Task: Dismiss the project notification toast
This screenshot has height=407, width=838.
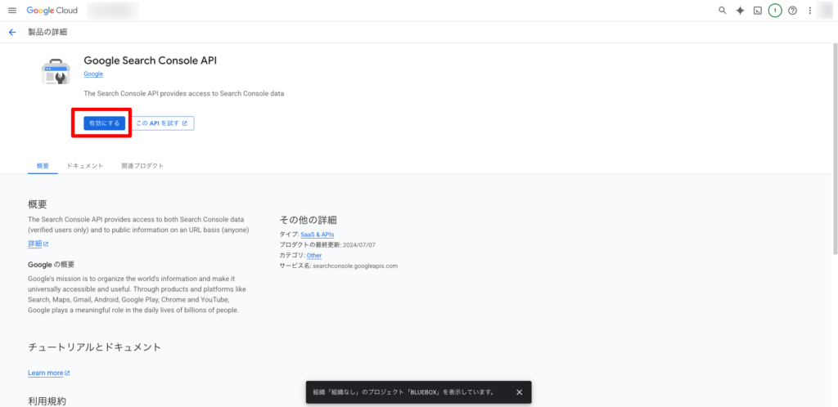Action: [x=519, y=392]
